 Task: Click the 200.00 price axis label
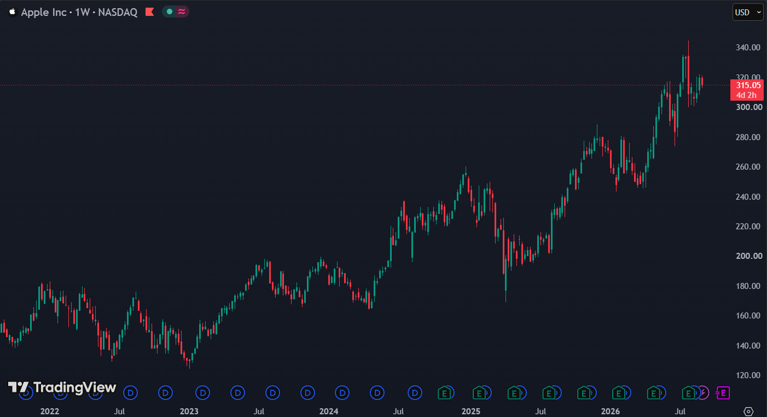pyautogui.click(x=748, y=256)
